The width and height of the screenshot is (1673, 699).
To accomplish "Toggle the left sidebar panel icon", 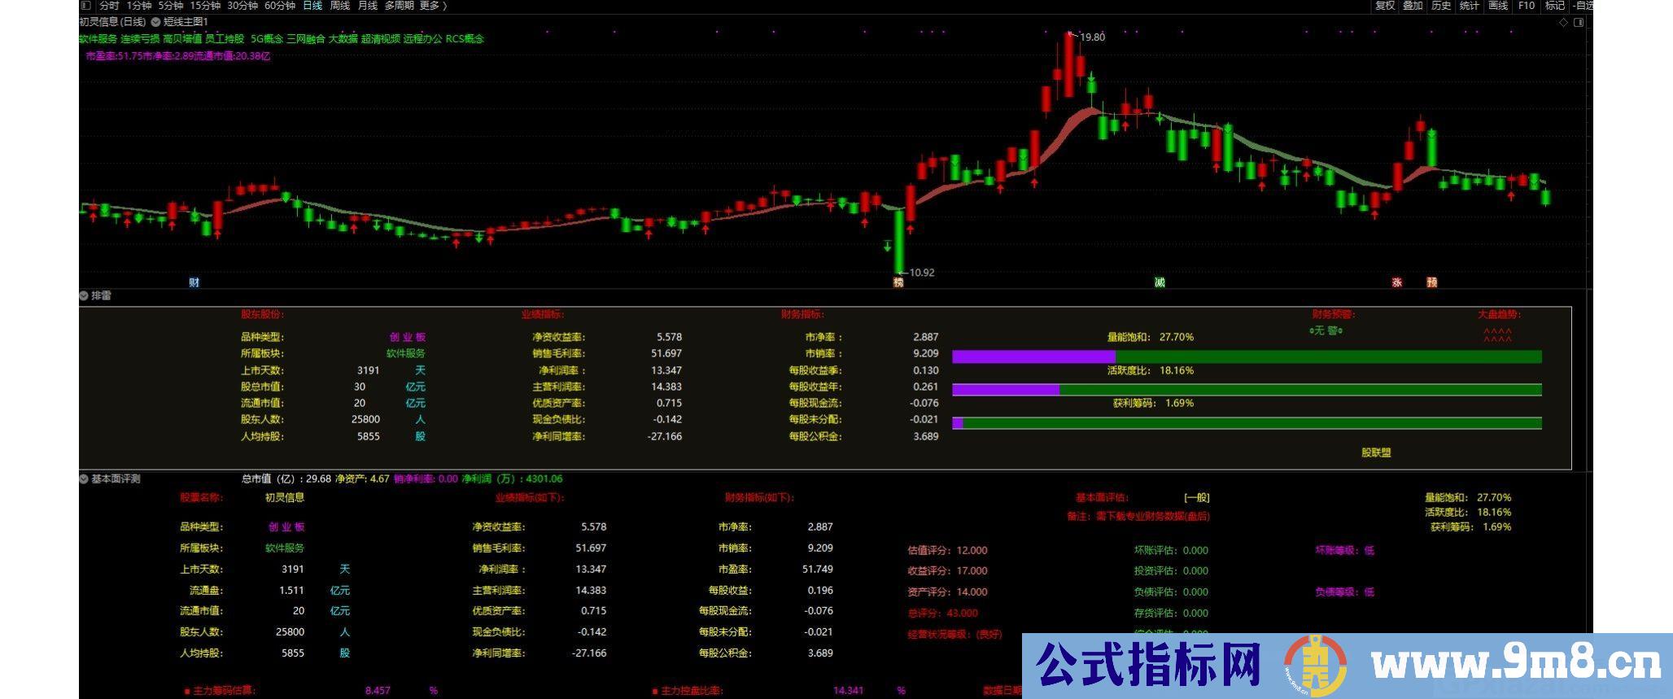I will 85,6.
